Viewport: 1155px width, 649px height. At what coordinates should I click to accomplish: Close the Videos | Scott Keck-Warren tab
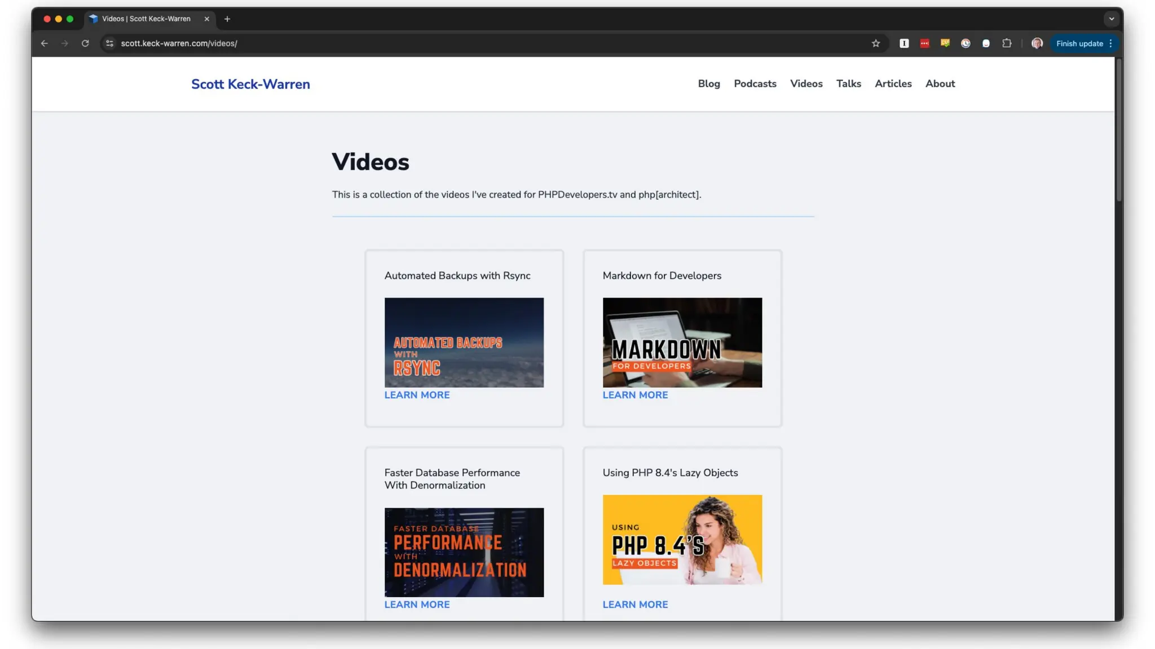[207, 19]
